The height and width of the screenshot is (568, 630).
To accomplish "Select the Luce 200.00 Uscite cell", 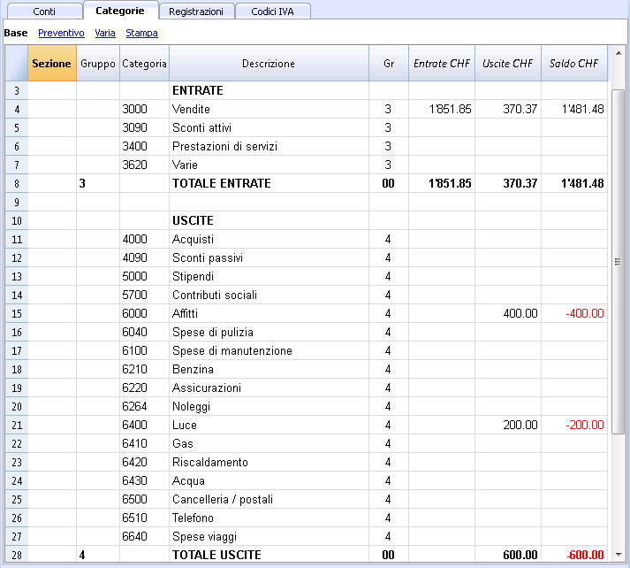I will [x=508, y=425].
